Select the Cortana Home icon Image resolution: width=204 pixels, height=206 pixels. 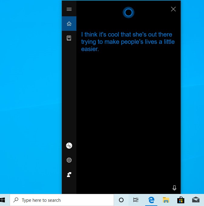click(x=69, y=24)
